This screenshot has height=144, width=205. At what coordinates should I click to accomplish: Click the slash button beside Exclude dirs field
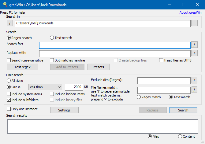tap(194, 80)
